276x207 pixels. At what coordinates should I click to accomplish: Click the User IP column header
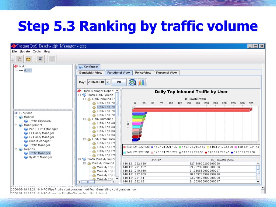coord(156,160)
